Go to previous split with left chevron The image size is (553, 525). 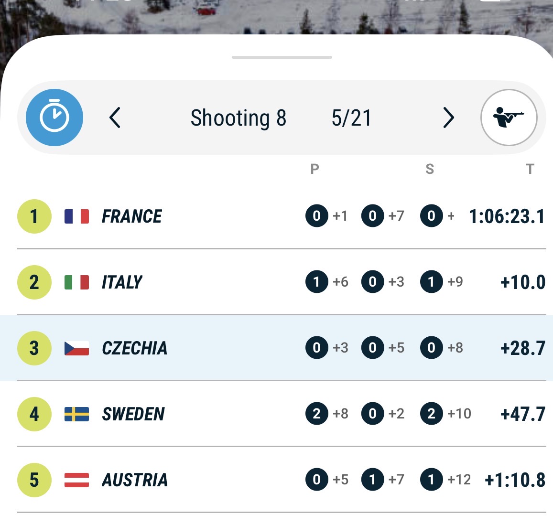click(115, 118)
